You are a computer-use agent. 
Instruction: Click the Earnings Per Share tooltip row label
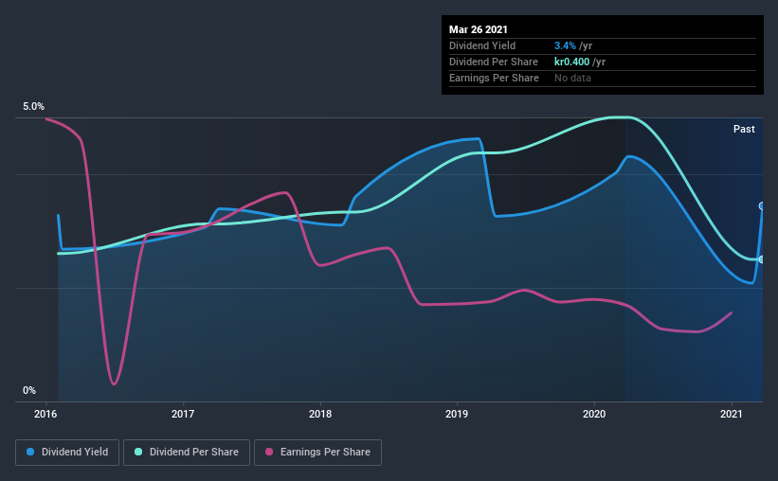(x=494, y=78)
